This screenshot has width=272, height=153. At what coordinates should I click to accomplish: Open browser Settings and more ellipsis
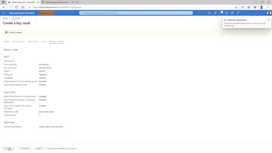click(268, 7)
